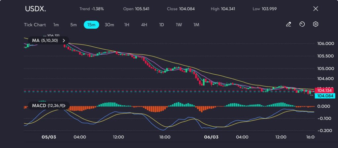The height and width of the screenshot is (148, 338).
Task: Select the 1m timeframe
Action: [x=56, y=25]
